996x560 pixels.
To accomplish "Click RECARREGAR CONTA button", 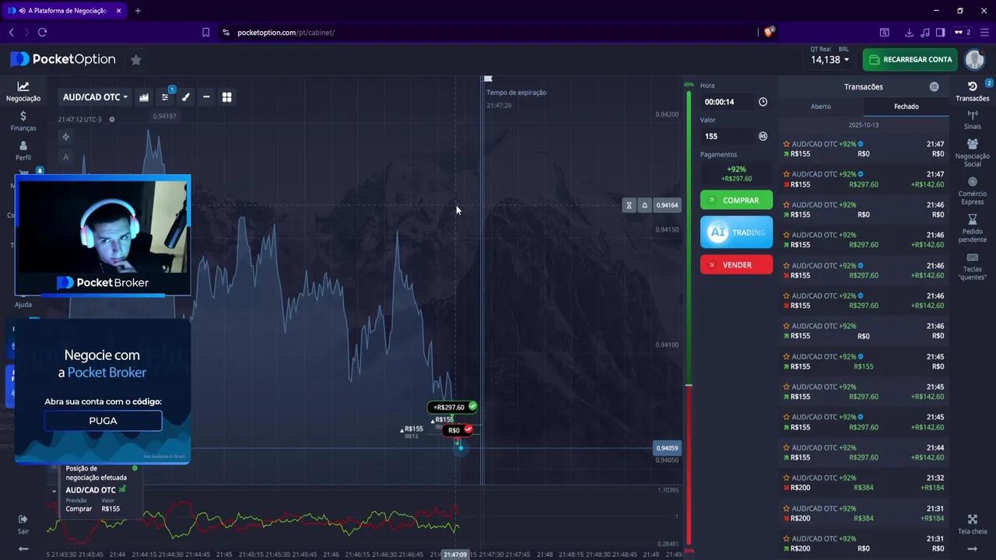I will [910, 60].
